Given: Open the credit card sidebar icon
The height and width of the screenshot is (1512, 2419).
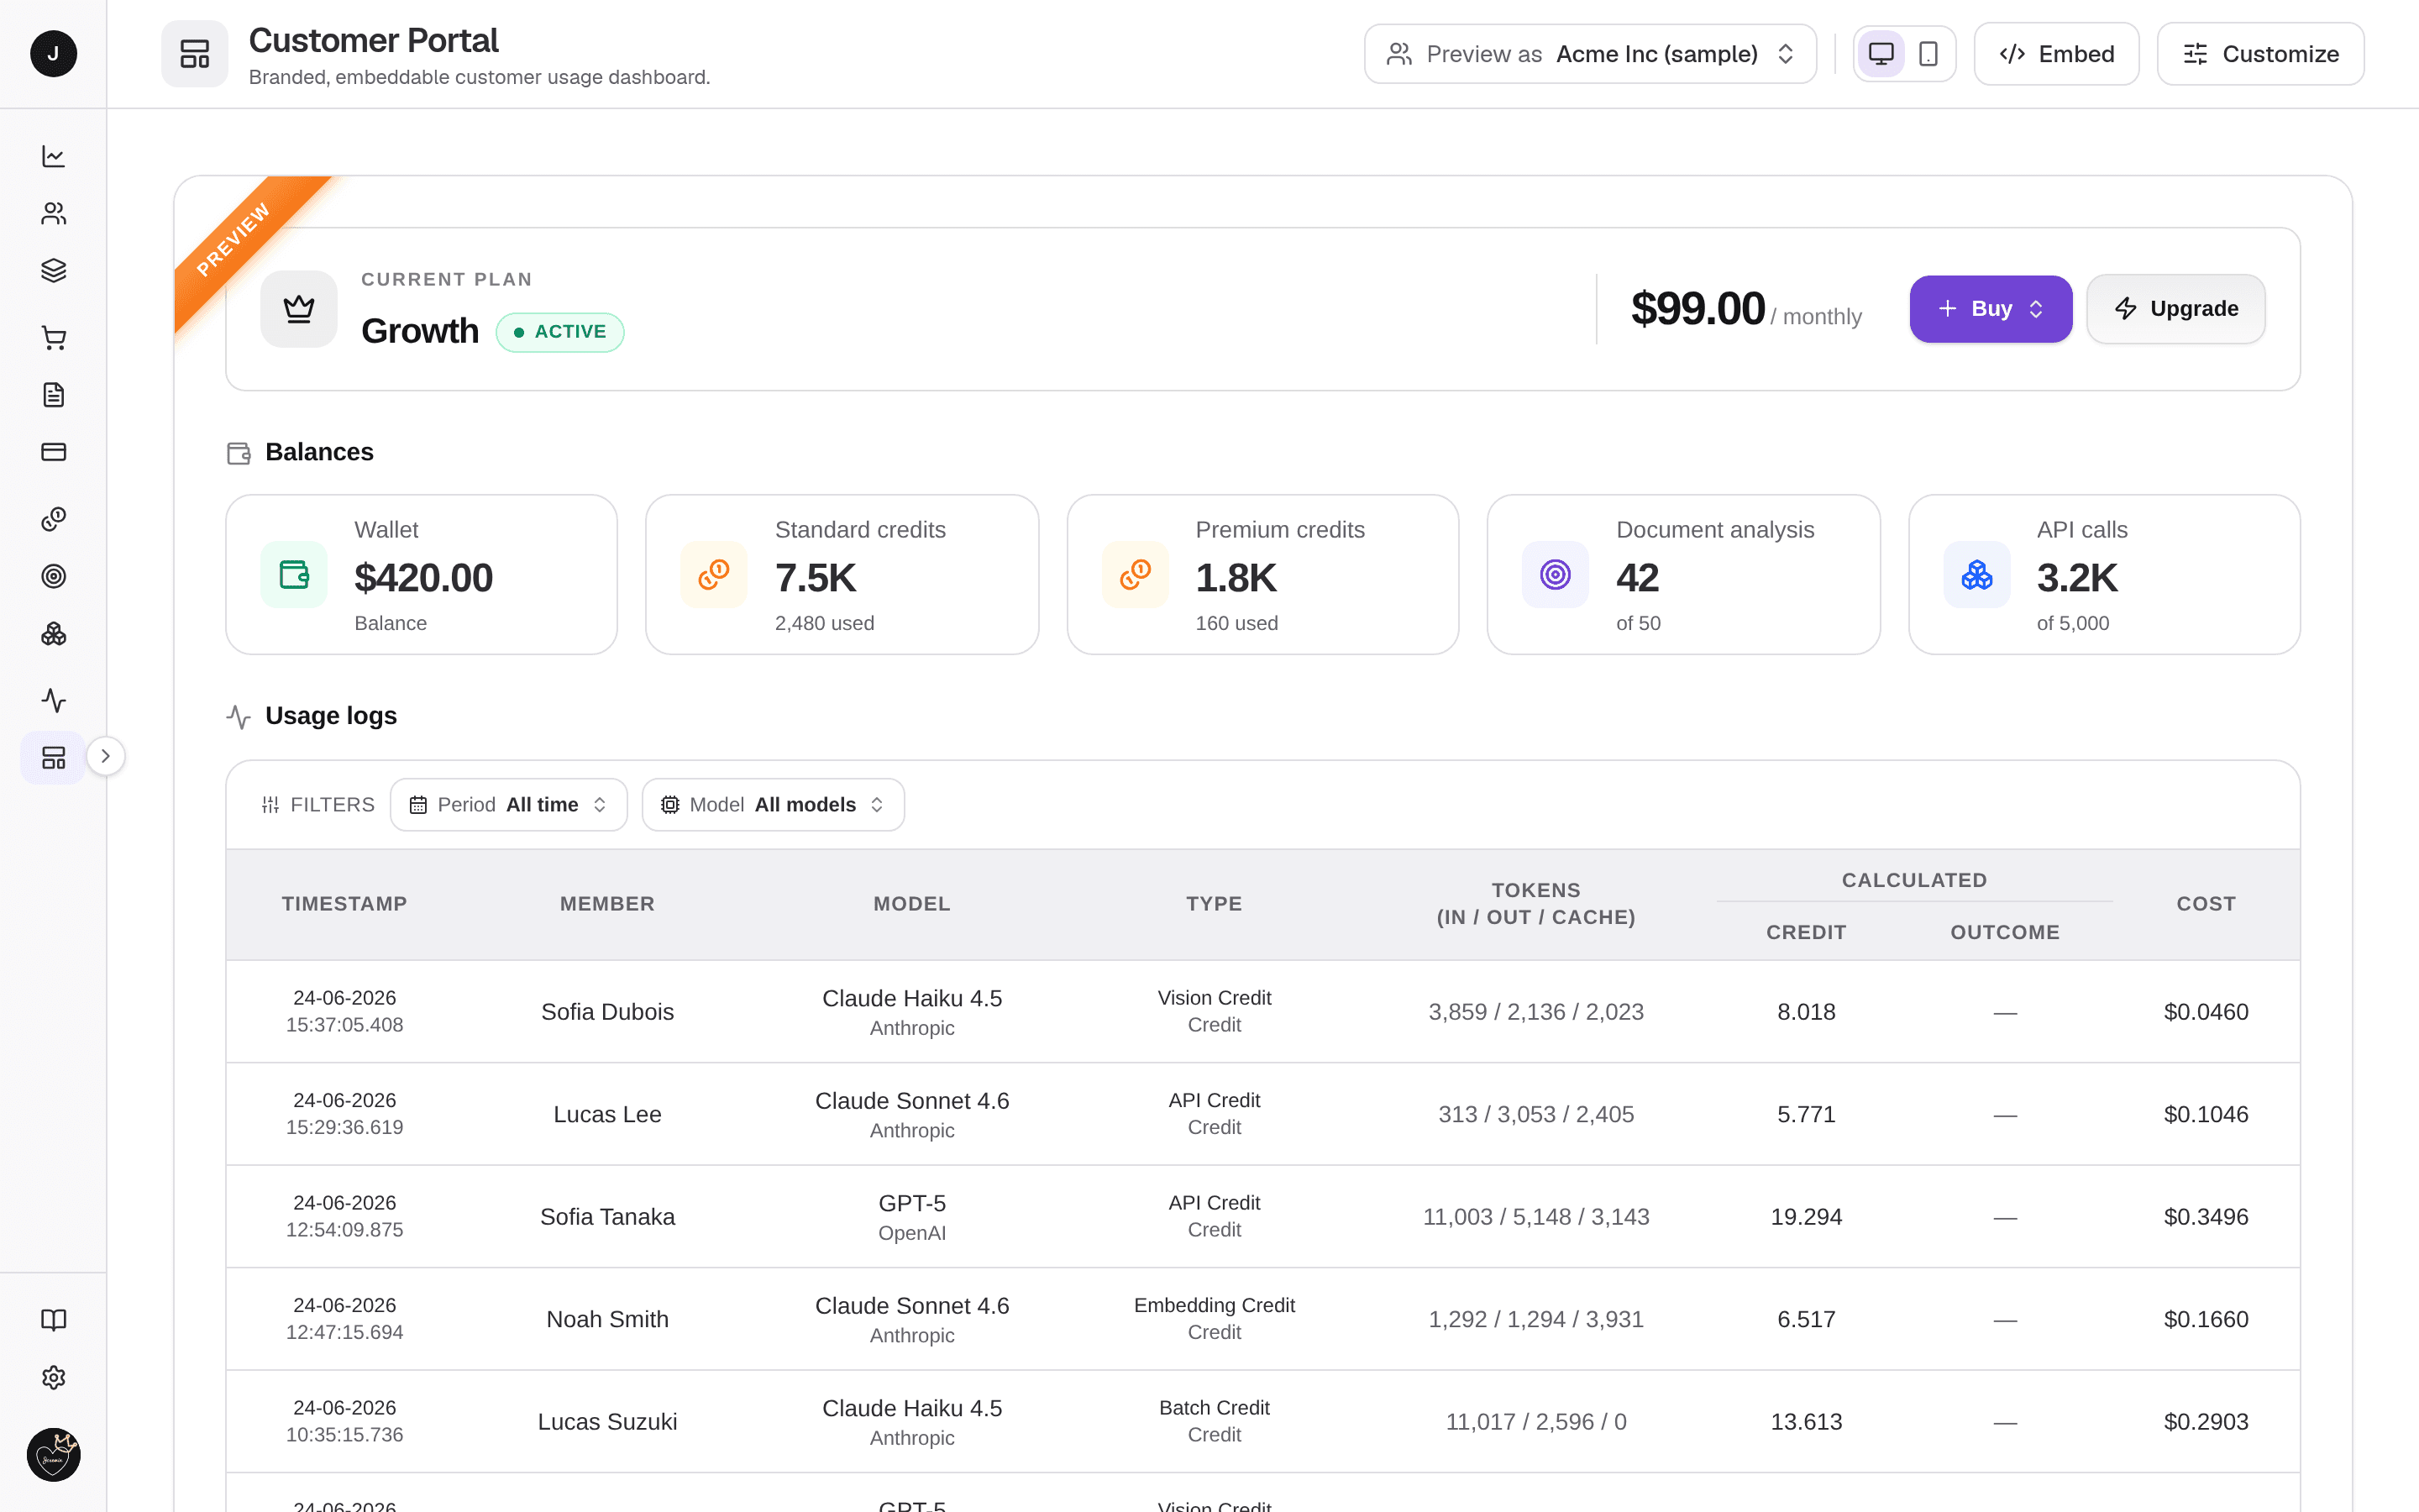Looking at the screenshot, I should coord(53,452).
